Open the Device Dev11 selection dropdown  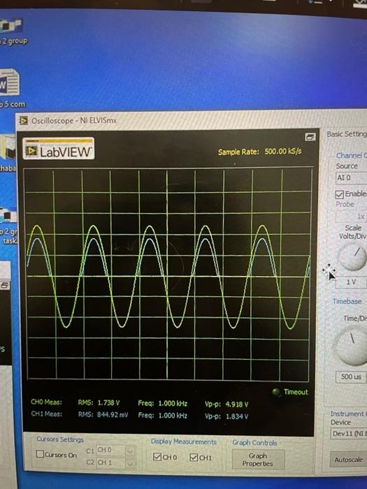349,434
